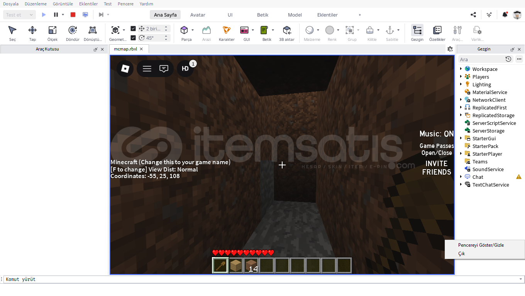This screenshot has height=296, width=525.
Task: Activate the Döndür (Rotate) tool
Action: [x=73, y=33]
